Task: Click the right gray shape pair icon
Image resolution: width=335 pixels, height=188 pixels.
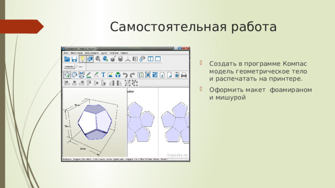Action: click(119, 83)
